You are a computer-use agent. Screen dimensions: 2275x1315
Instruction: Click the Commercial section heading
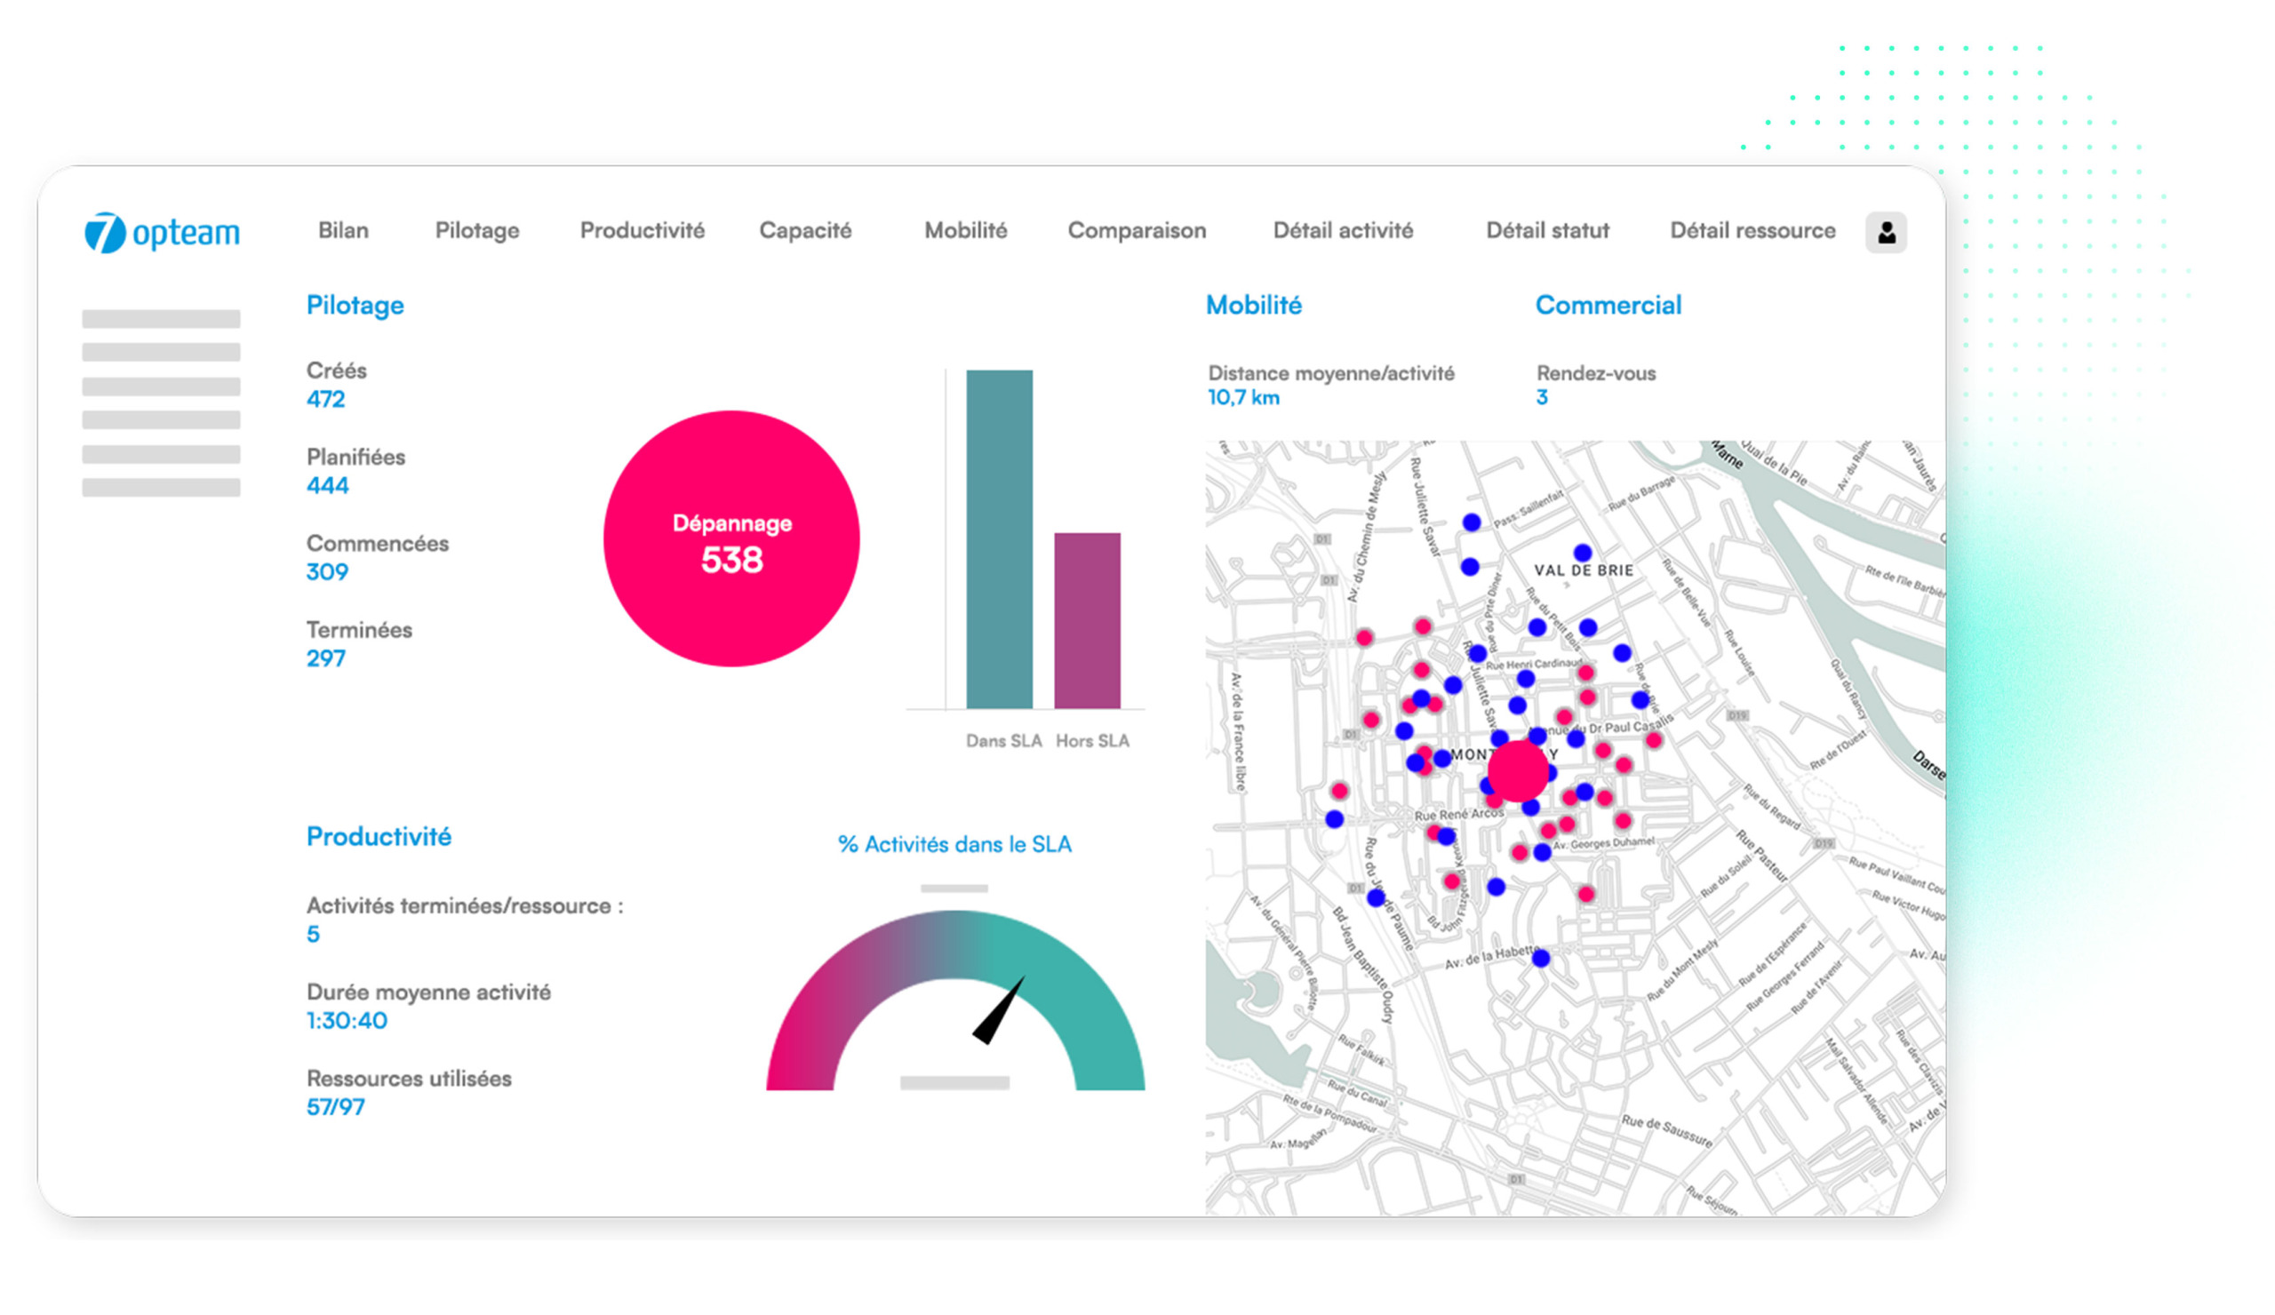coord(1608,305)
